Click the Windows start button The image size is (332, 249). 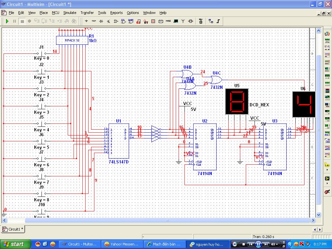tap(13, 244)
